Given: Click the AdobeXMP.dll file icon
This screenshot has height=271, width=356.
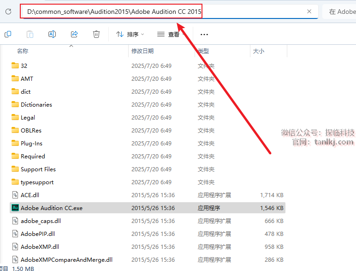Looking at the screenshot, I should pos(15,247).
